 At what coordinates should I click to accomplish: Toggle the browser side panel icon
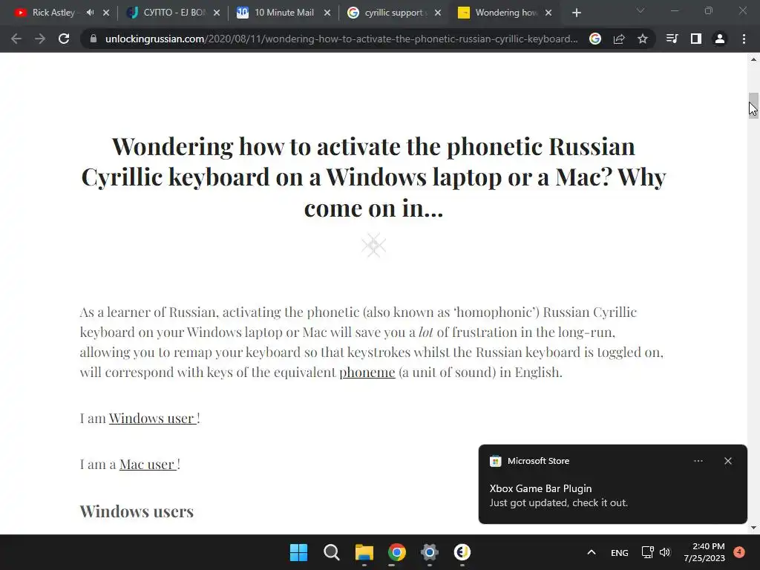click(696, 39)
